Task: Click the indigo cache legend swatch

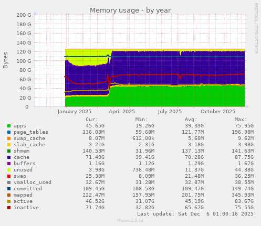Action: [x=9, y=157]
